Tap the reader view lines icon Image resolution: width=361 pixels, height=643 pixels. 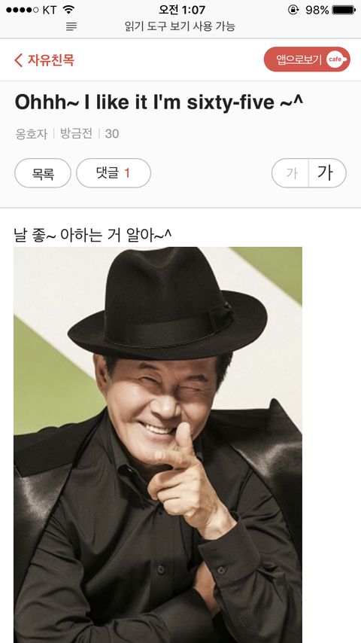(71, 26)
